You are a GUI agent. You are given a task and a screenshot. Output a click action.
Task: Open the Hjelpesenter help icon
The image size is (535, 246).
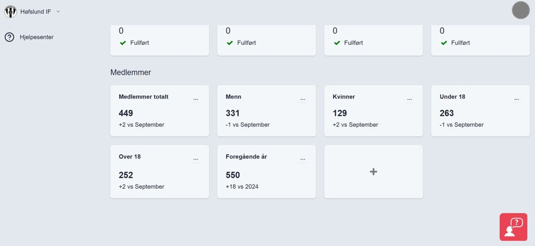pos(9,37)
